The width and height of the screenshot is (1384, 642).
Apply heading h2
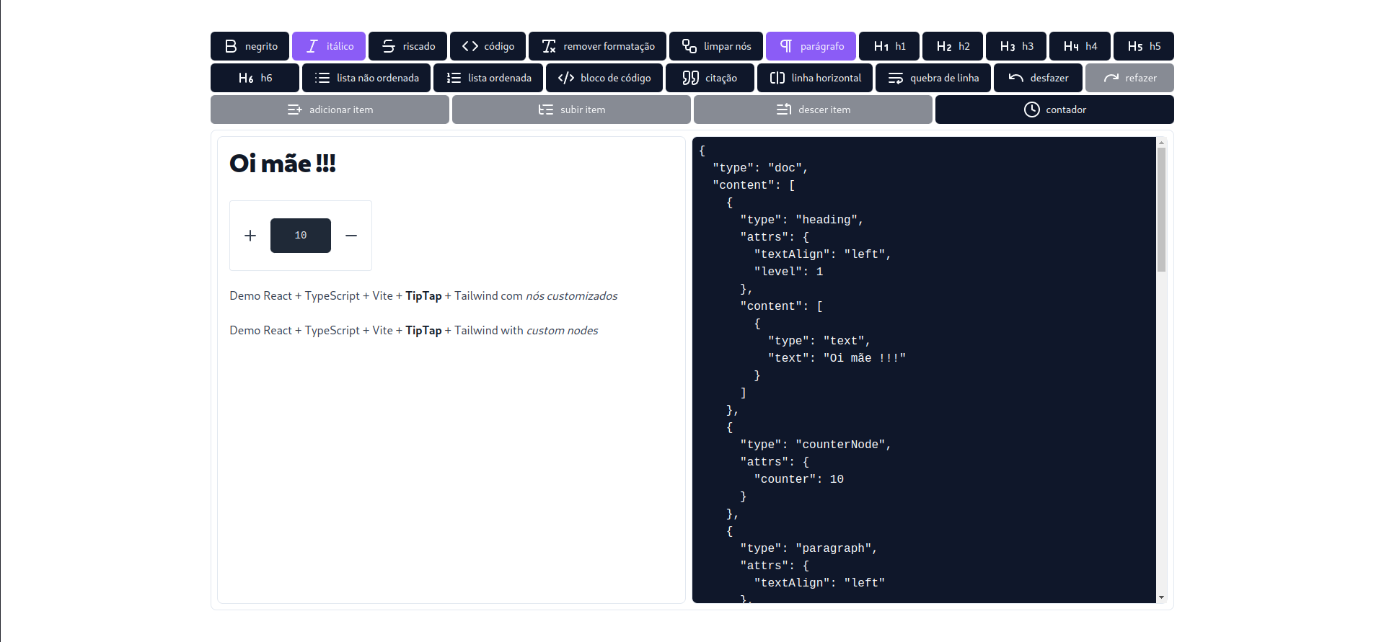[953, 46]
